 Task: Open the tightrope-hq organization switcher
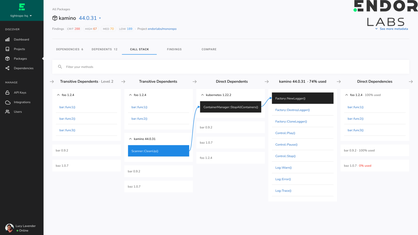22,16
